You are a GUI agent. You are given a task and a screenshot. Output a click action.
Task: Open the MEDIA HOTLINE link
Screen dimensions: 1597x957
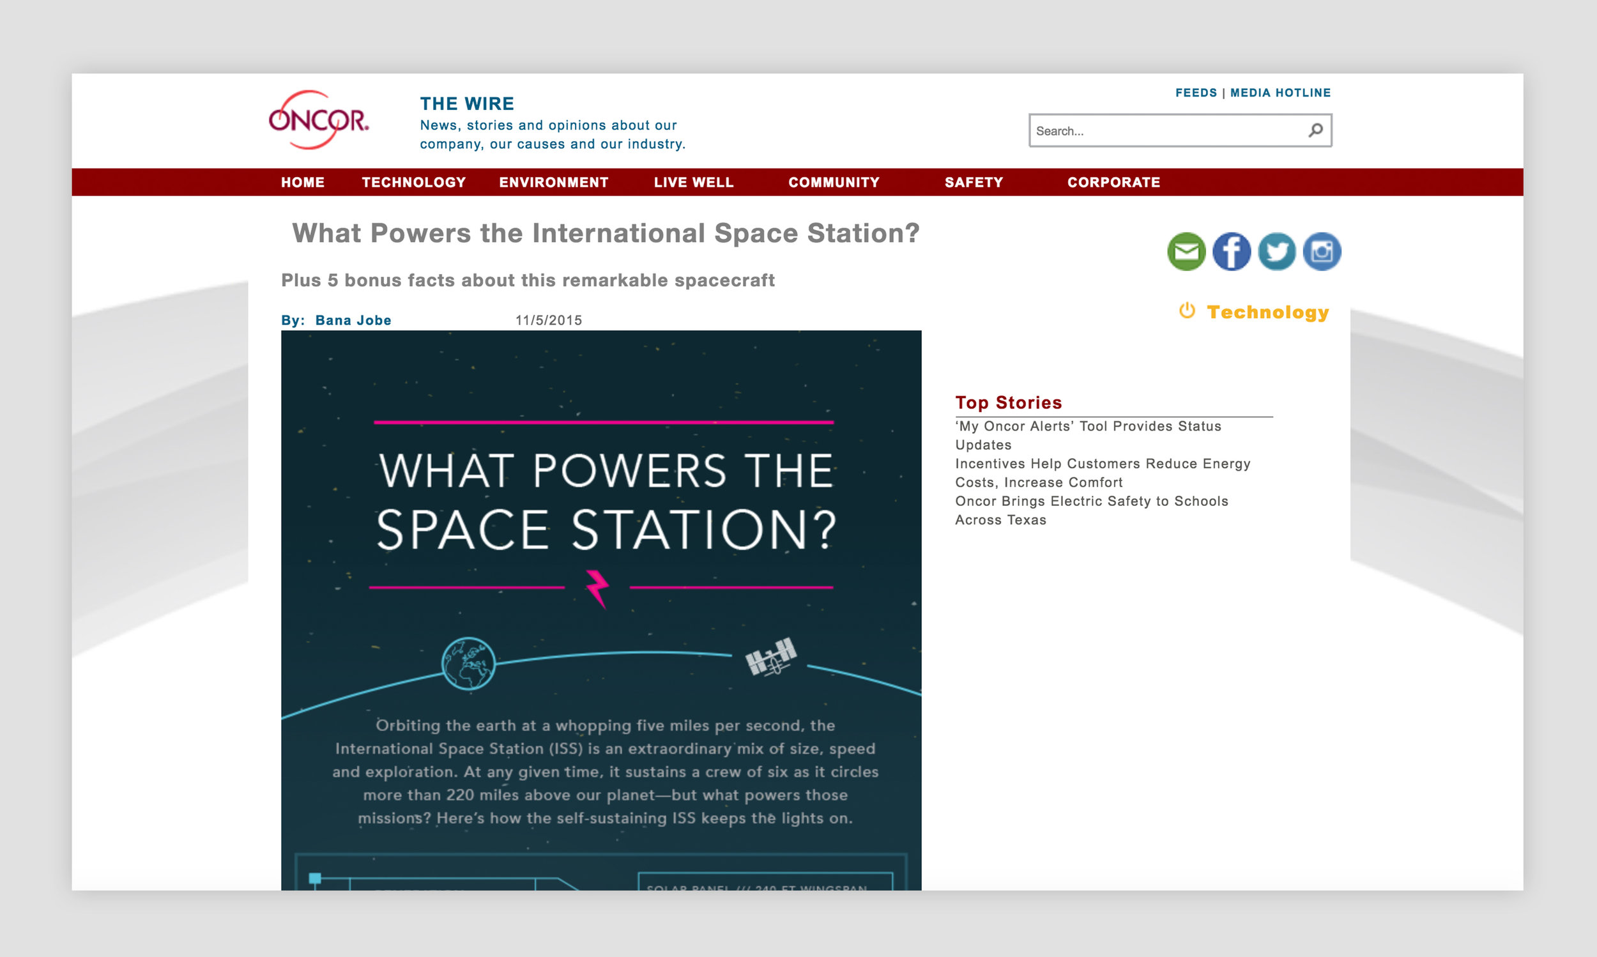click(x=1279, y=92)
